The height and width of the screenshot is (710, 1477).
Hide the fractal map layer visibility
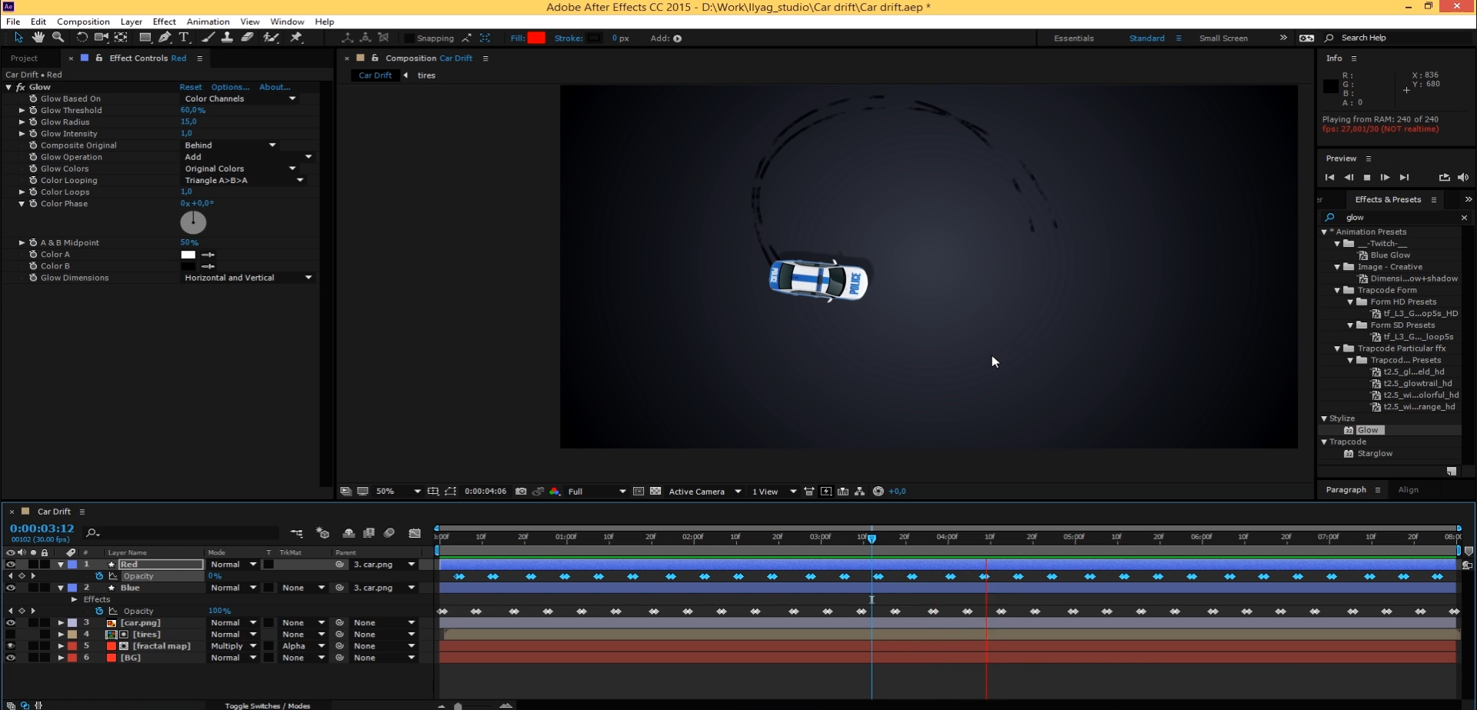click(x=11, y=646)
